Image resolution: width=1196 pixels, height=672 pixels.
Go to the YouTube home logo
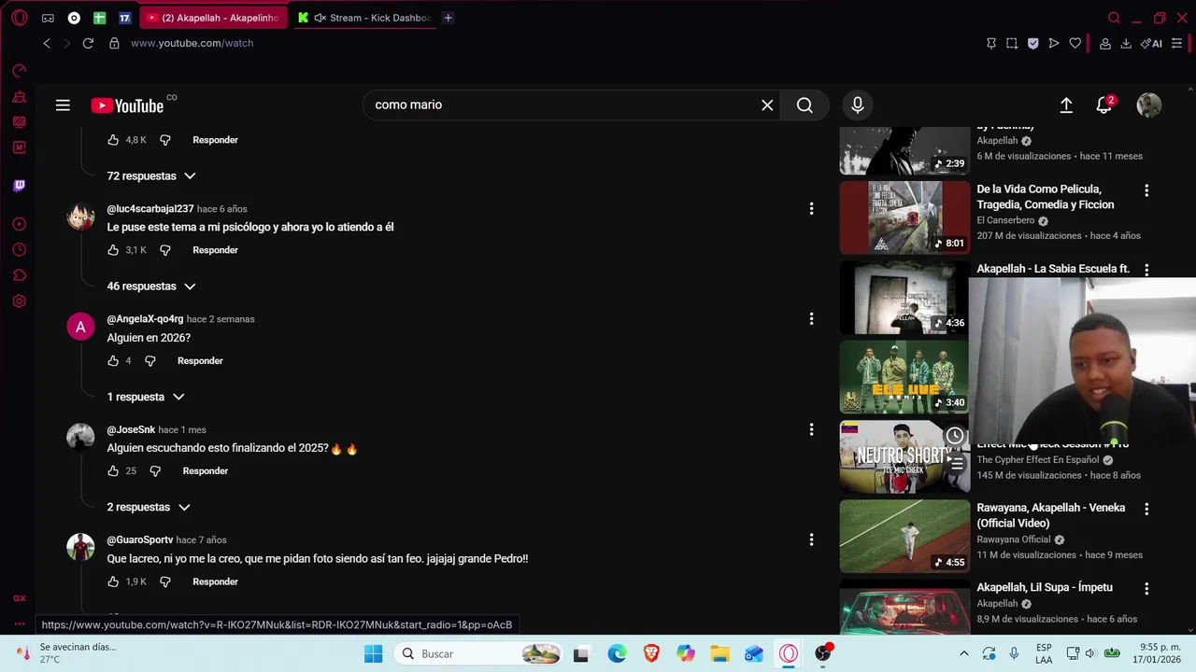(127, 105)
